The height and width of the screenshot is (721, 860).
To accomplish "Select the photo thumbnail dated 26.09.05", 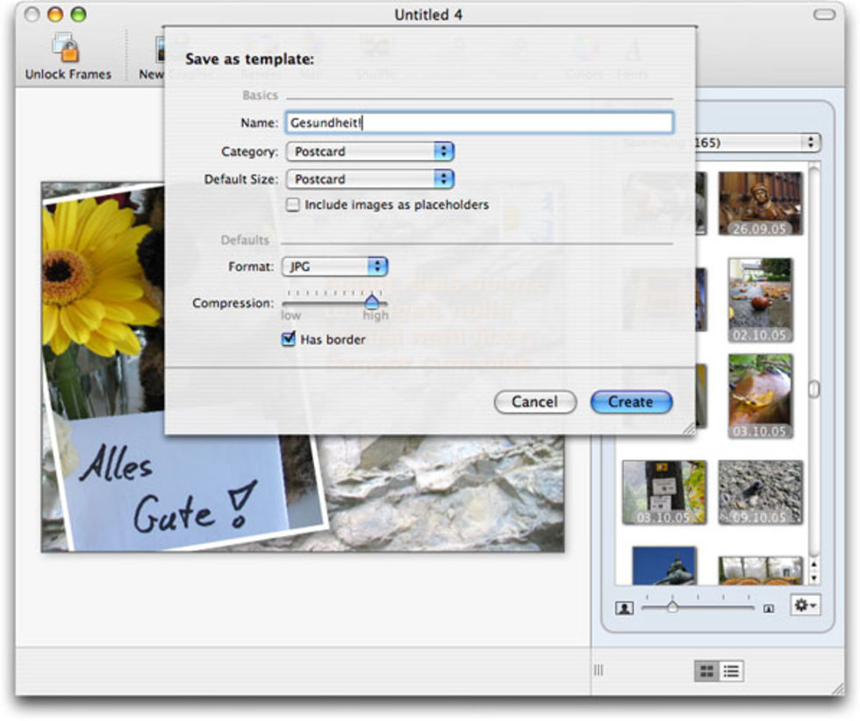I will pos(759,204).
